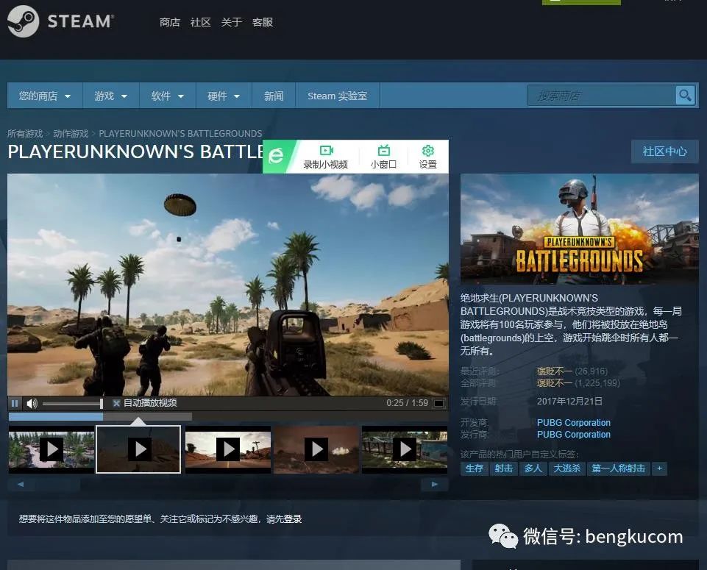Click developer PUBG Corporation link
The image size is (707, 570).
pos(574,423)
